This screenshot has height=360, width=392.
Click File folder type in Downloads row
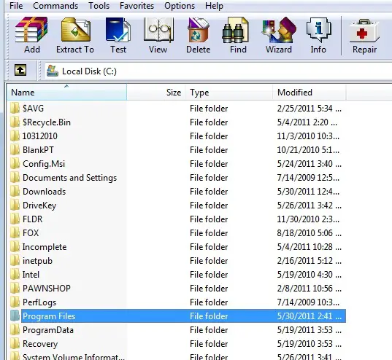[209, 192]
